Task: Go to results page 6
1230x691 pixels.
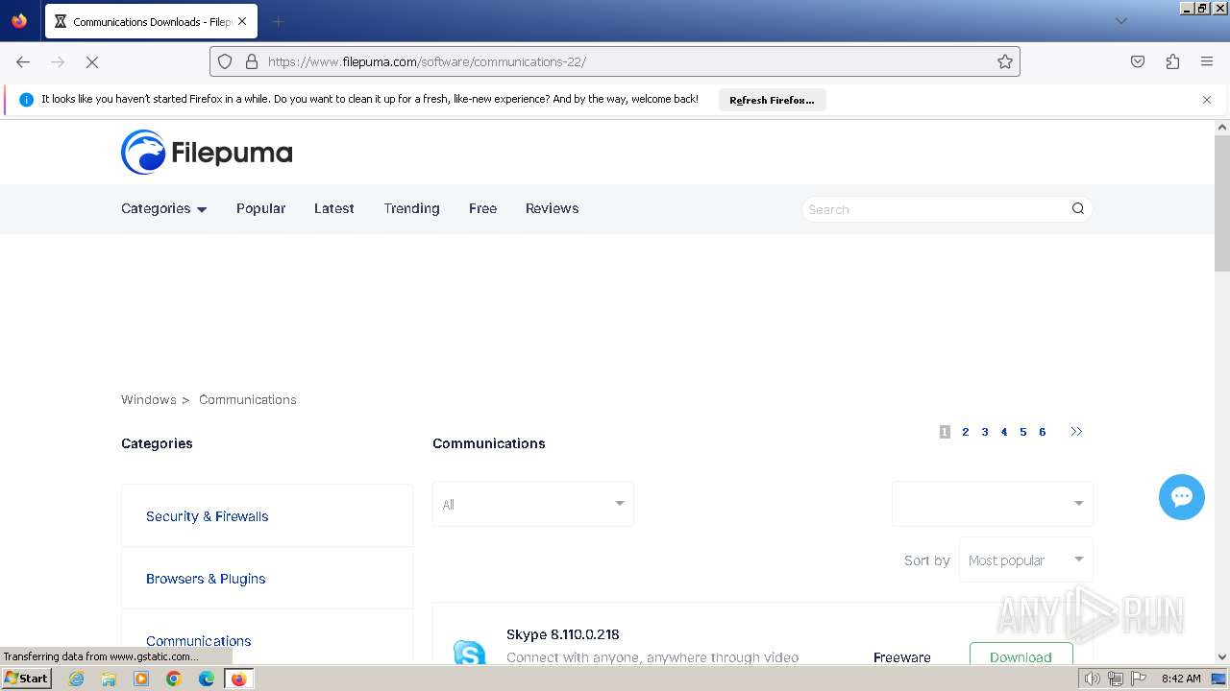Action: (x=1043, y=432)
